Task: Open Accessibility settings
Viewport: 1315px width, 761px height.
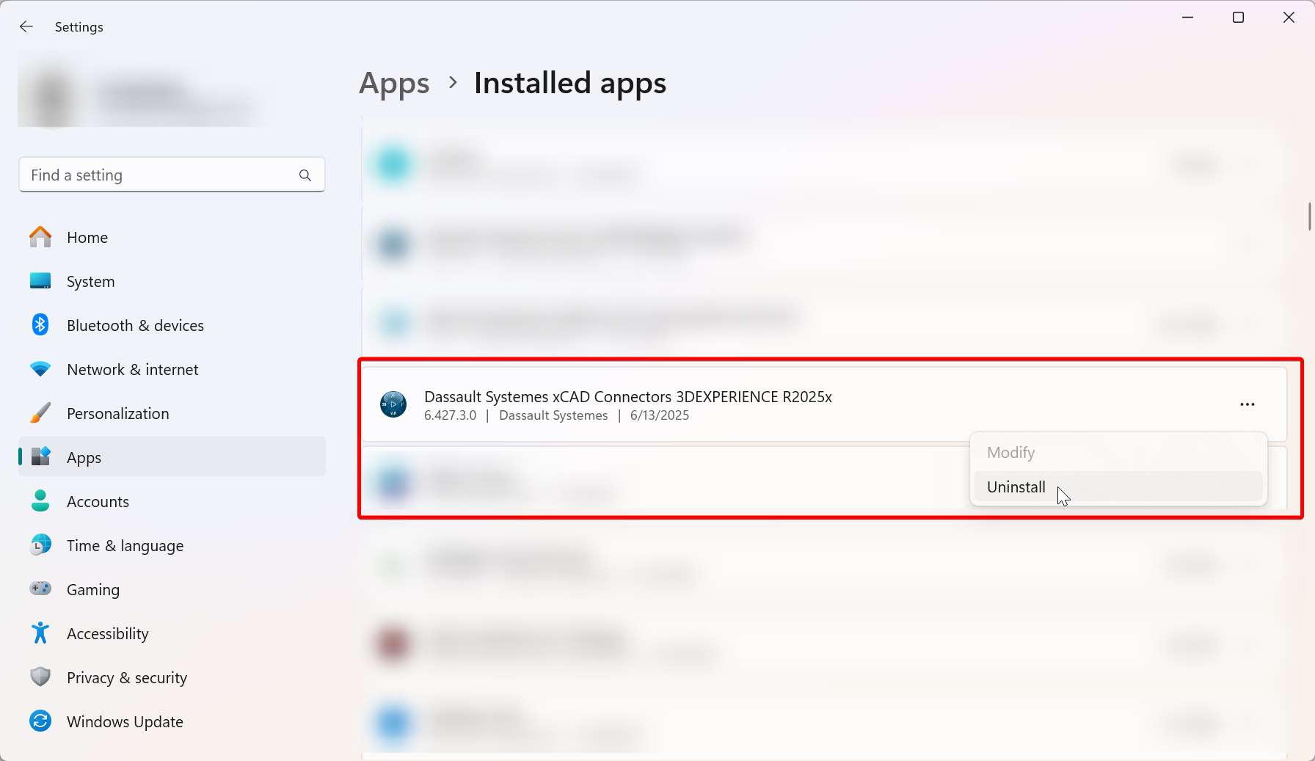Action: pyautogui.click(x=172, y=633)
